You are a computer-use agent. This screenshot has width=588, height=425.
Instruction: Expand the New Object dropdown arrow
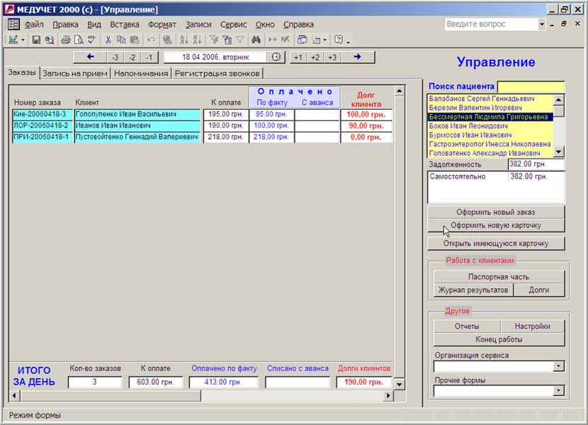click(324, 40)
